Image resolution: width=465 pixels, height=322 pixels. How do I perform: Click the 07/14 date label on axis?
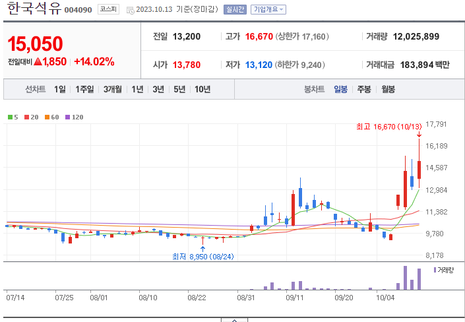click(15, 298)
